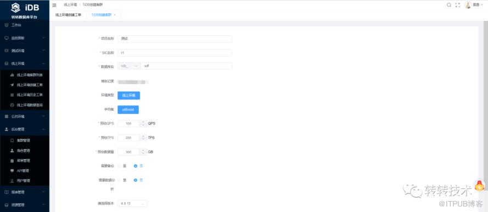Toggle fullscreen using the expand icon
488x212 pixels.
[457, 5]
